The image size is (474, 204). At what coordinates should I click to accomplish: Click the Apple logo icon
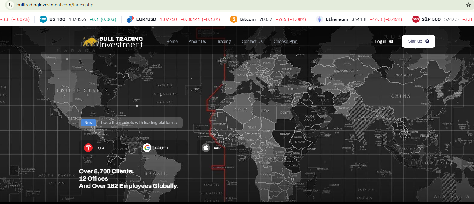[x=206, y=148]
